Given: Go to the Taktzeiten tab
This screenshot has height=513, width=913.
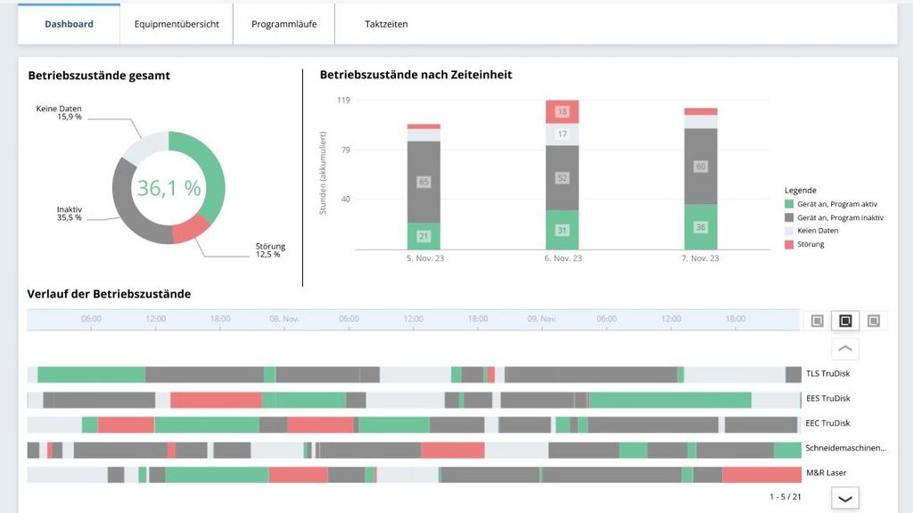Looking at the screenshot, I should click(386, 24).
